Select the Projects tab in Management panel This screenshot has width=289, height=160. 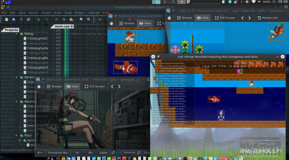[x=11, y=30]
